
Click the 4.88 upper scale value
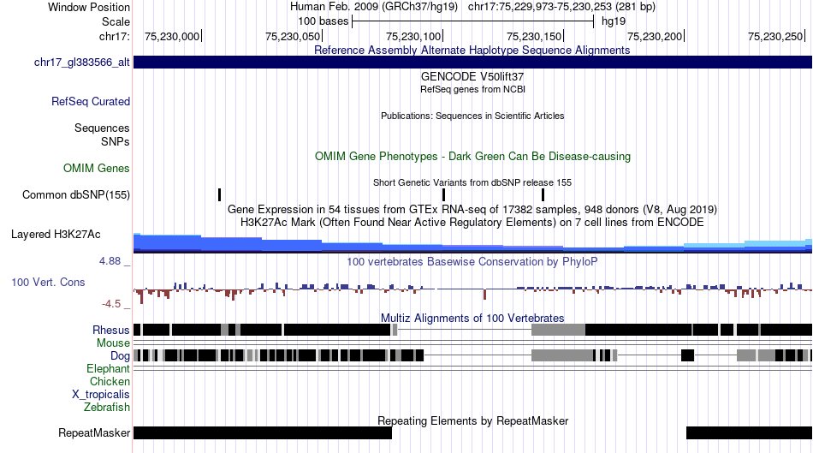click(x=110, y=261)
